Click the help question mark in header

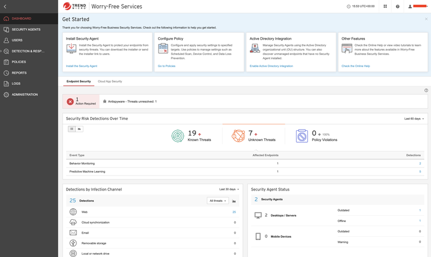(398, 6)
